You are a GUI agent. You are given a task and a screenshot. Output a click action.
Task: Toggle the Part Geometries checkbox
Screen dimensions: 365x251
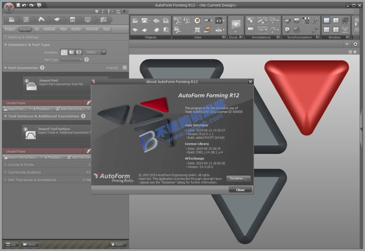coord(125,68)
